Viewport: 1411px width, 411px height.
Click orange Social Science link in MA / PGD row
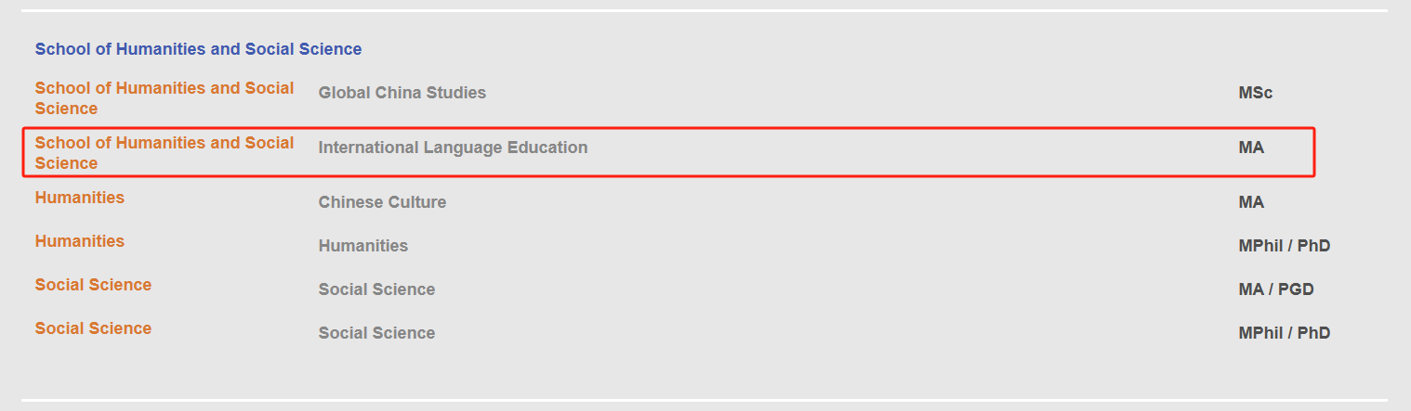93,285
